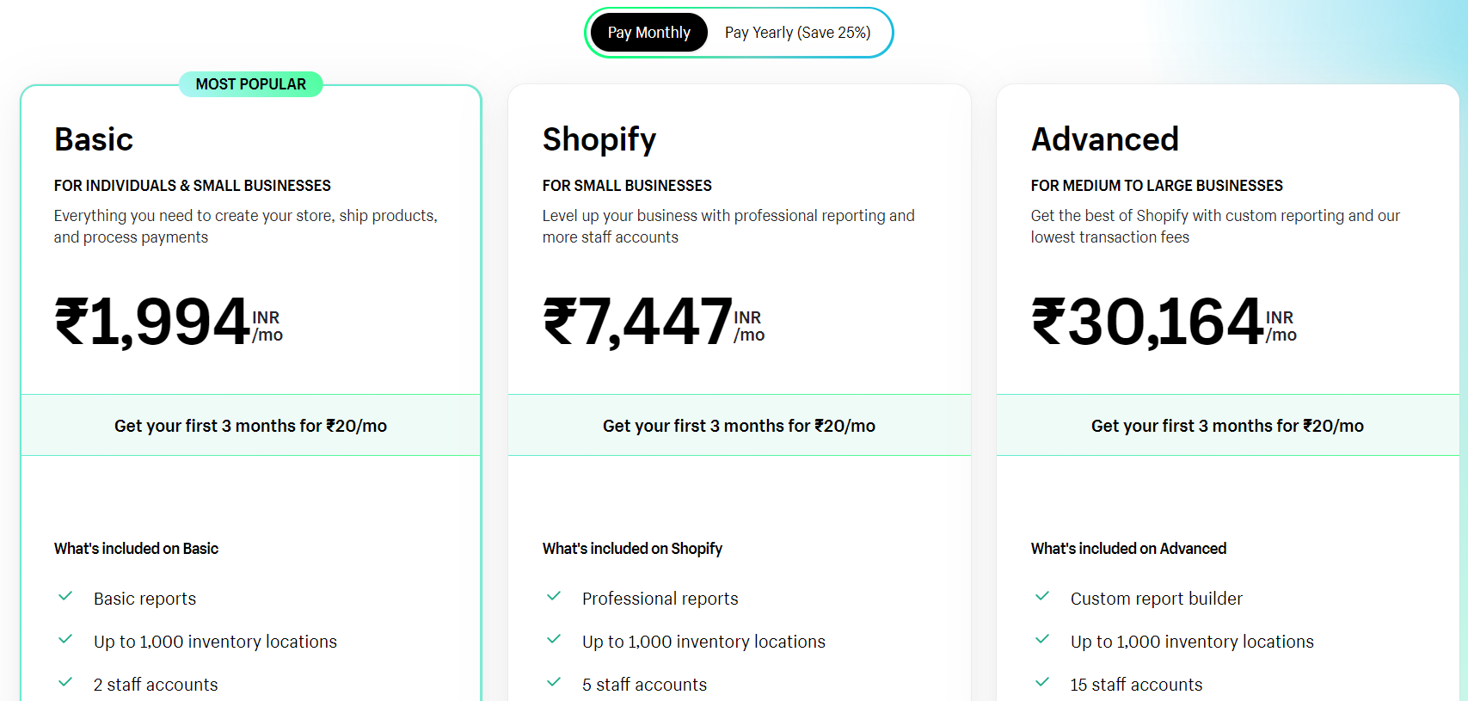Click the checkmark beside 5 staff accounts

(x=555, y=681)
